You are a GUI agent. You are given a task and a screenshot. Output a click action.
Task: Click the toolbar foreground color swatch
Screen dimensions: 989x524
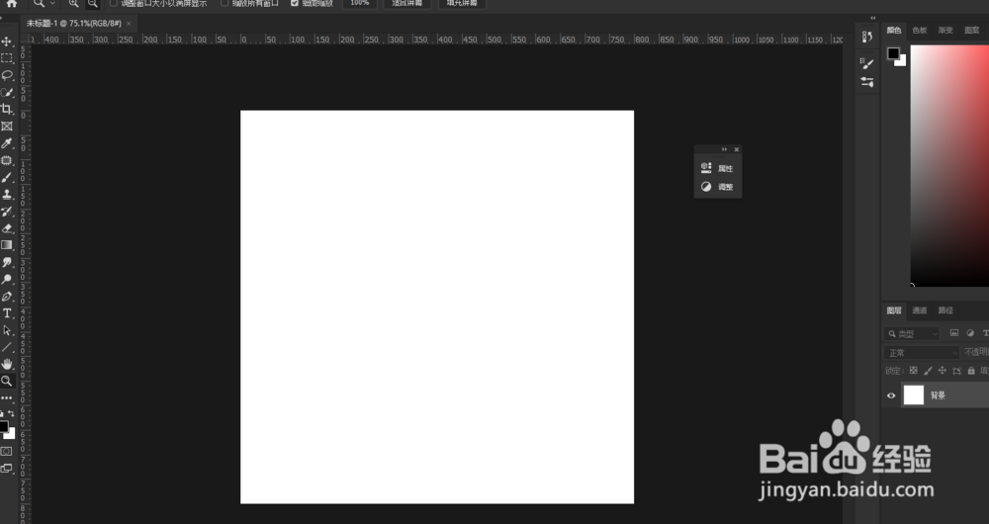pos(3,426)
